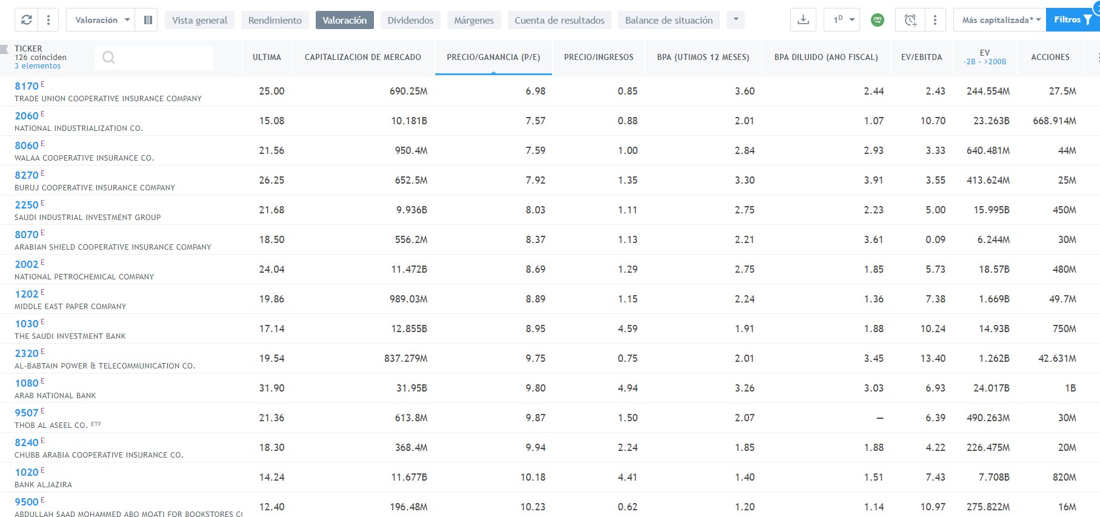Sort by BPA DILUIDO (ANO FISCAL) column

coord(826,57)
